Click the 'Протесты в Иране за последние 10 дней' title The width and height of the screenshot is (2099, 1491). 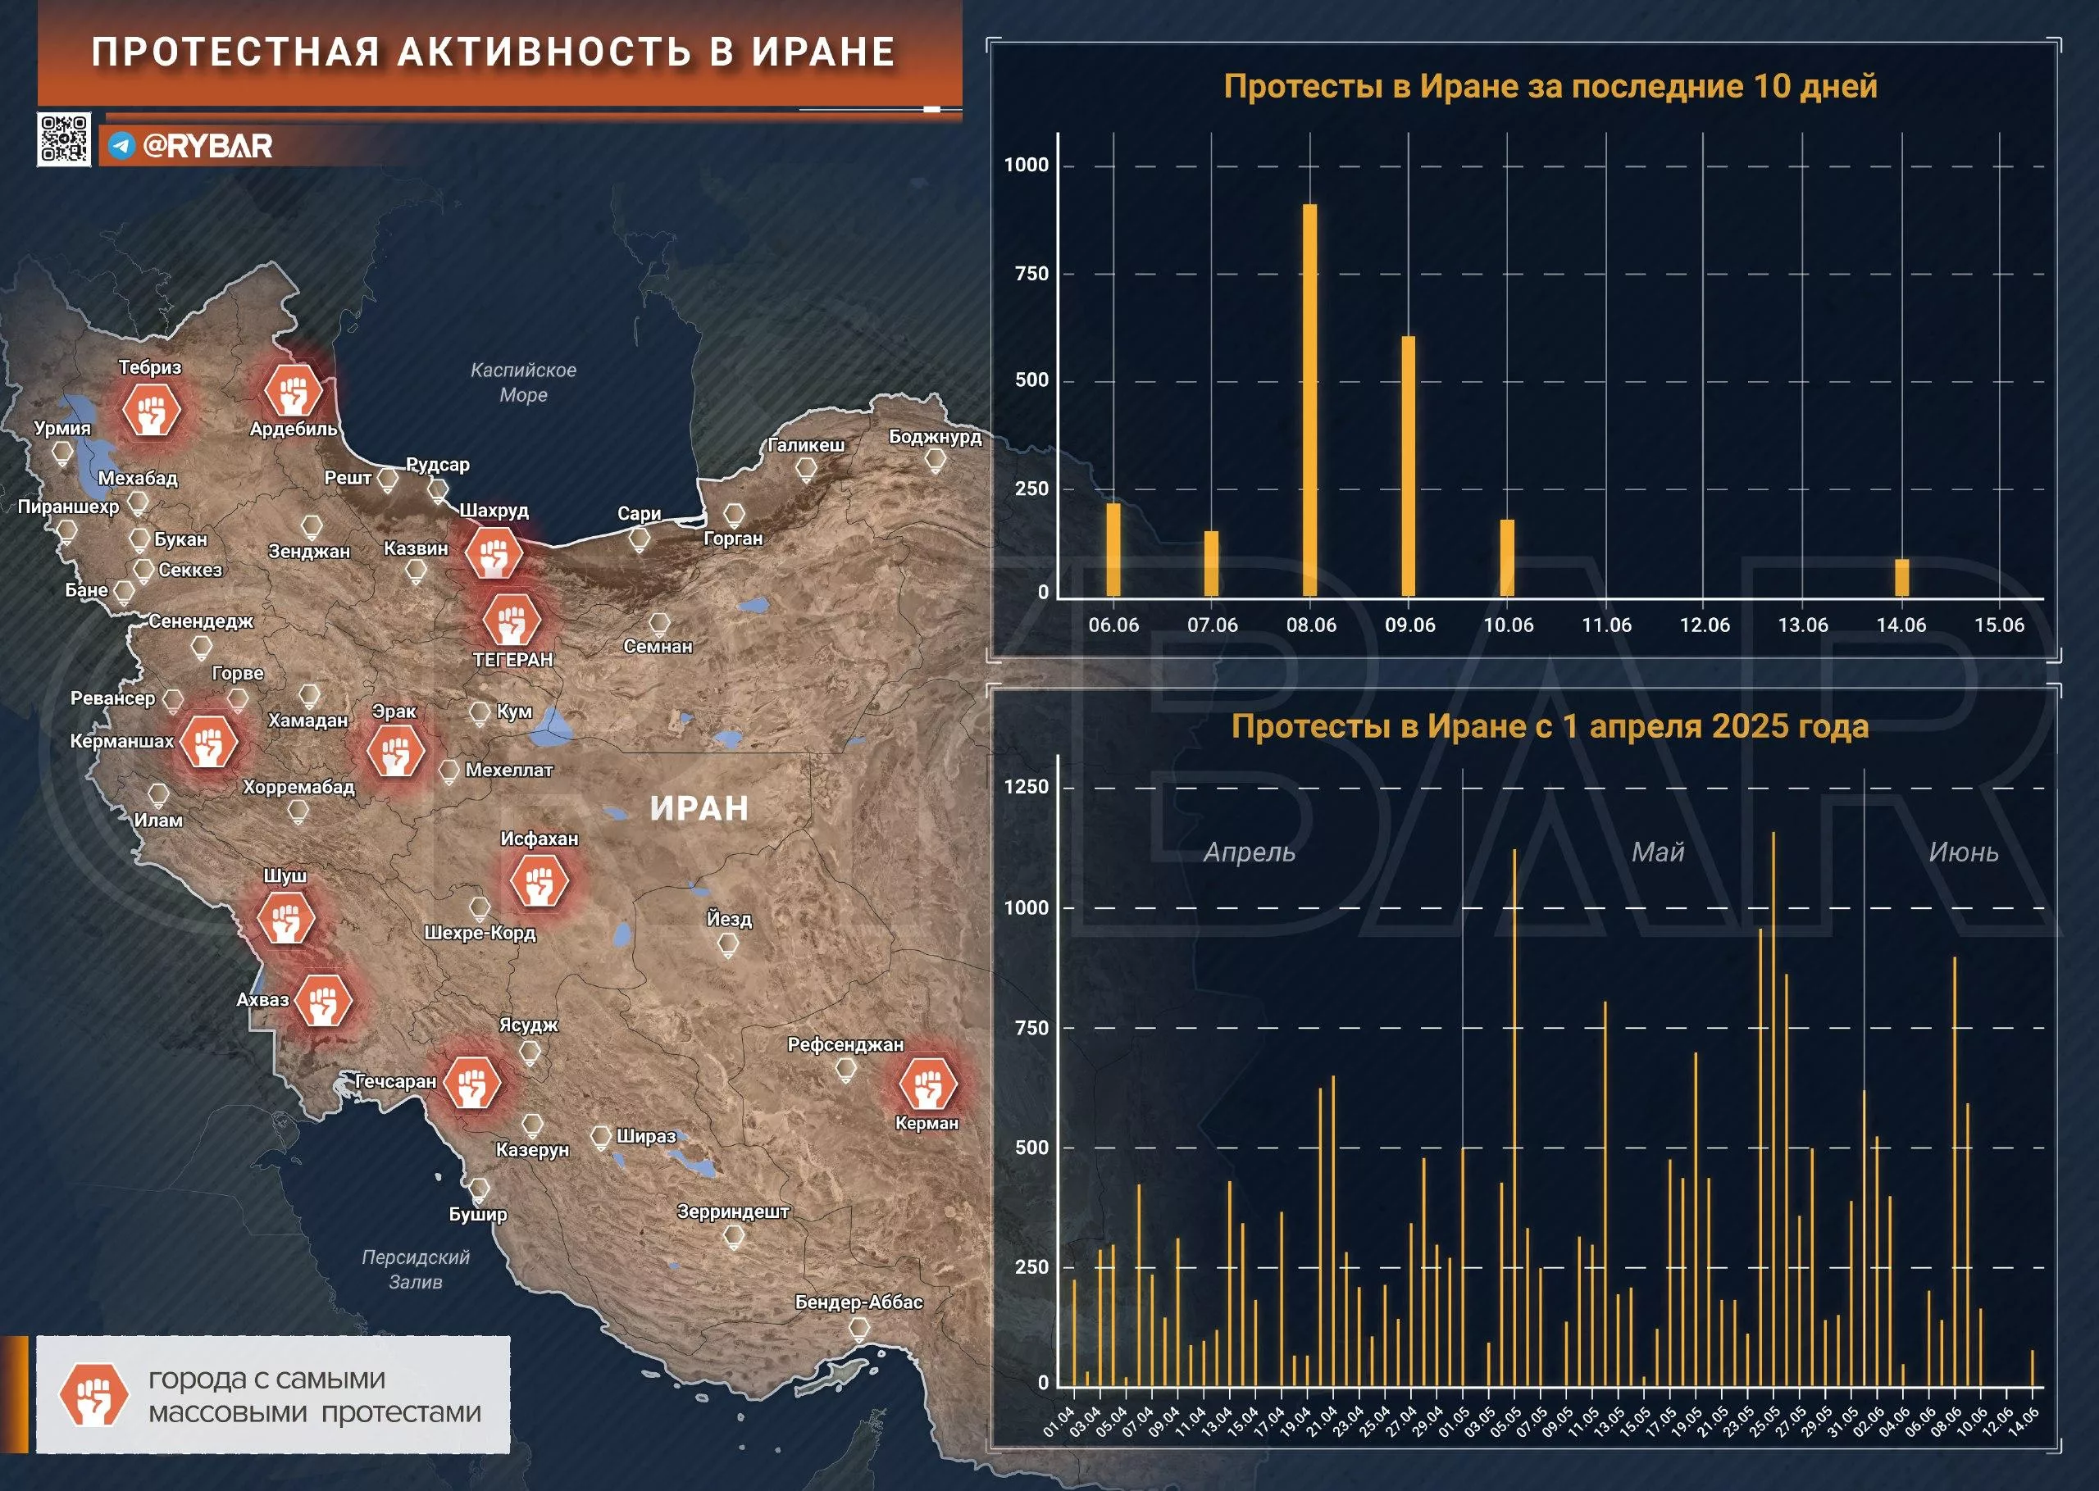pyautogui.click(x=1550, y=86)
